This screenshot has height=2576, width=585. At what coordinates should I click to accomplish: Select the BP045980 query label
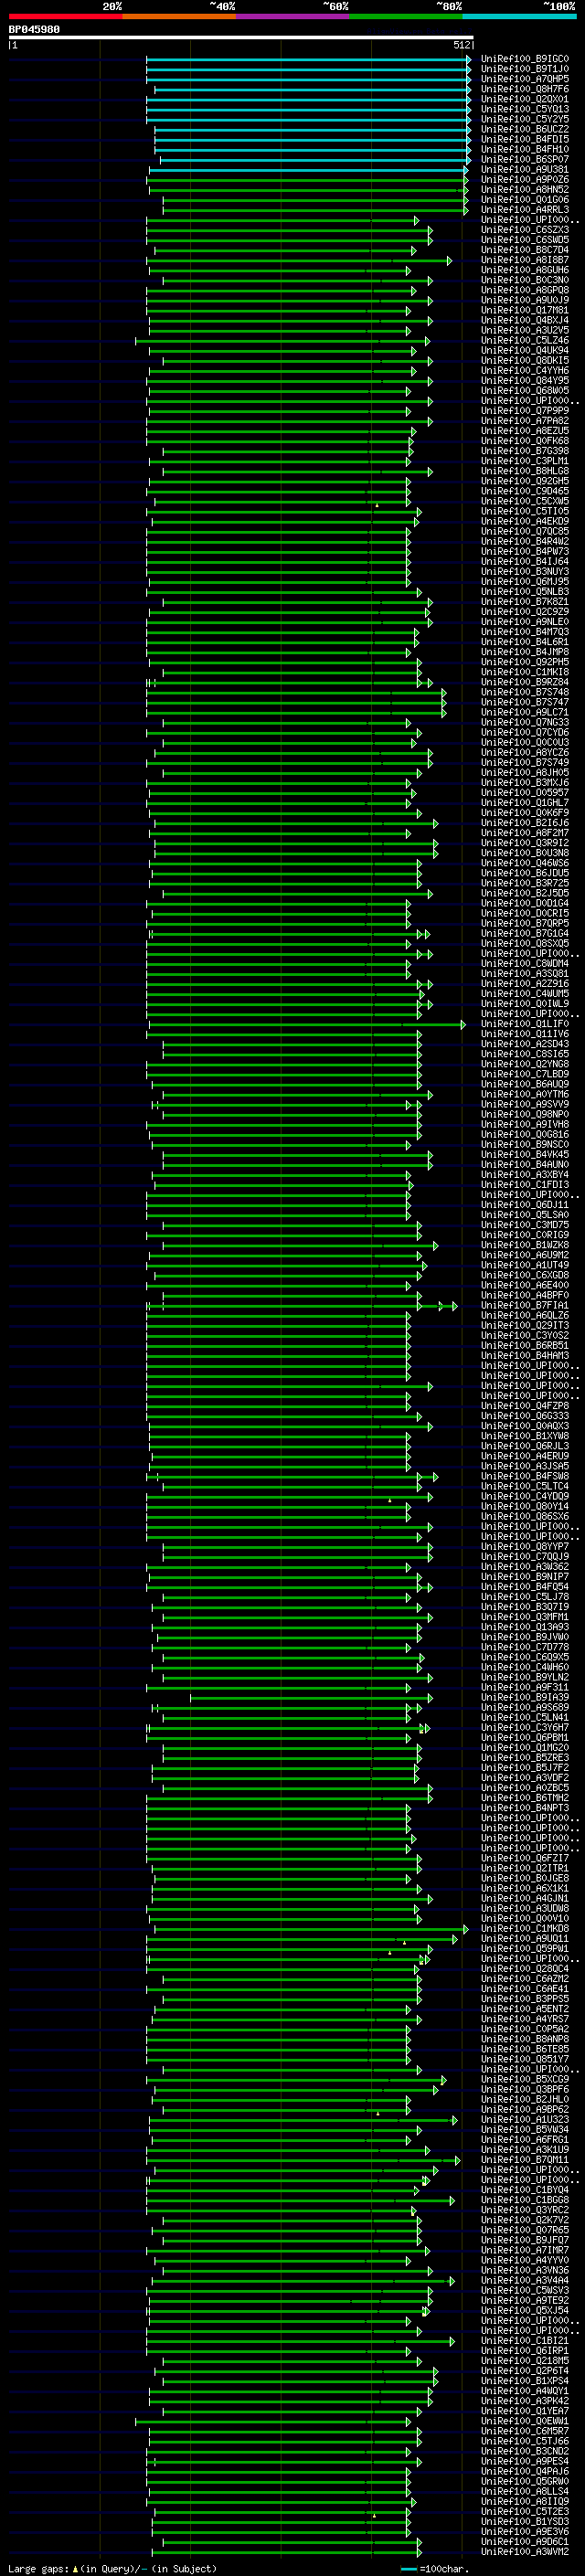click(x=34, y=30)
